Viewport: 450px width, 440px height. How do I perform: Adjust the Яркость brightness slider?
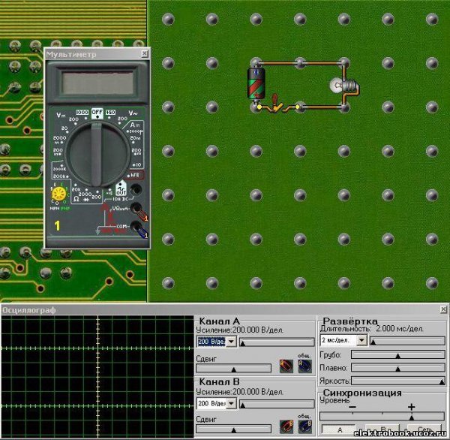[x=398, y=381]
